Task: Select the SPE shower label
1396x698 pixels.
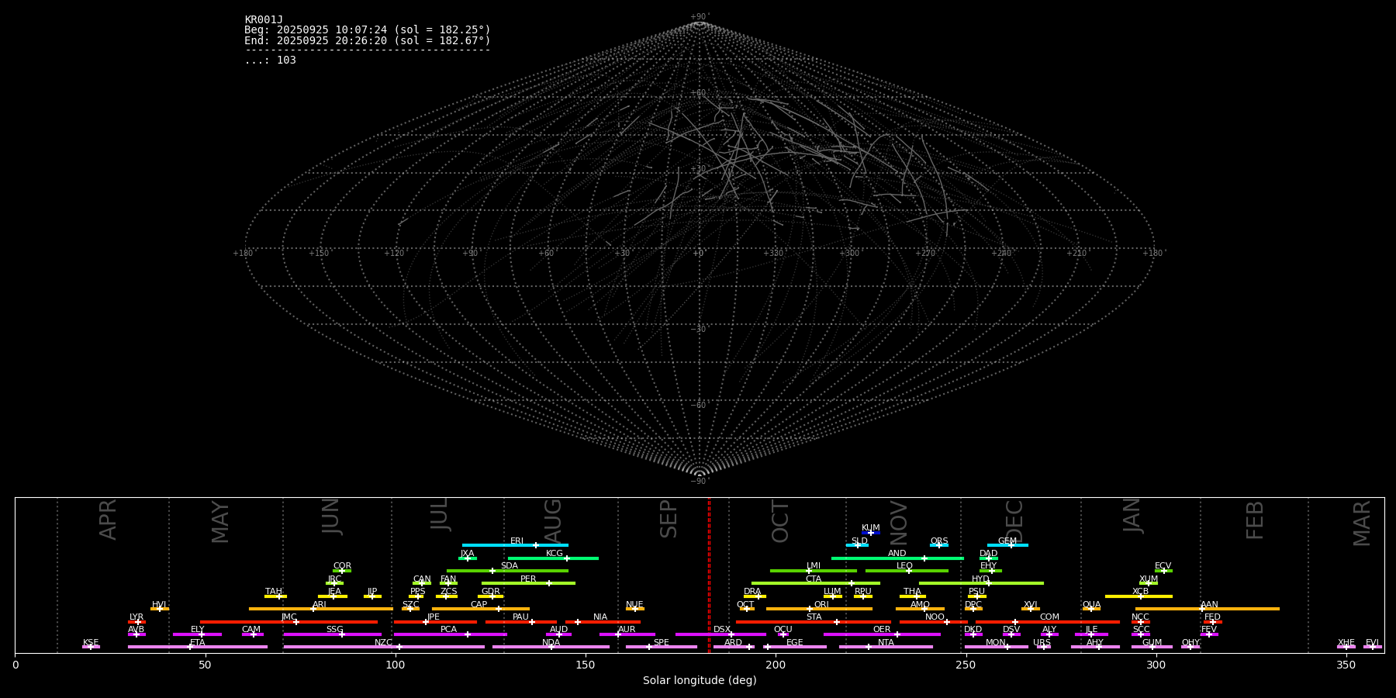Action: [x=661, y=643]
